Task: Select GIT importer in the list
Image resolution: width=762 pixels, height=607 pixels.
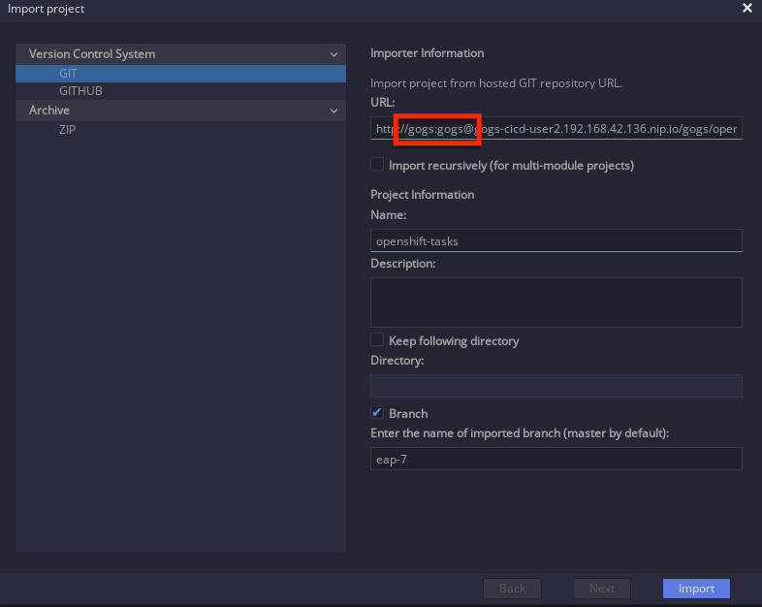Action: coord(180,74)
